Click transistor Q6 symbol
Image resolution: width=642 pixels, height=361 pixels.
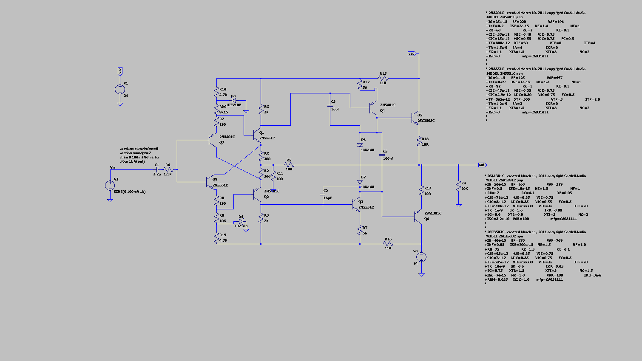418,217
